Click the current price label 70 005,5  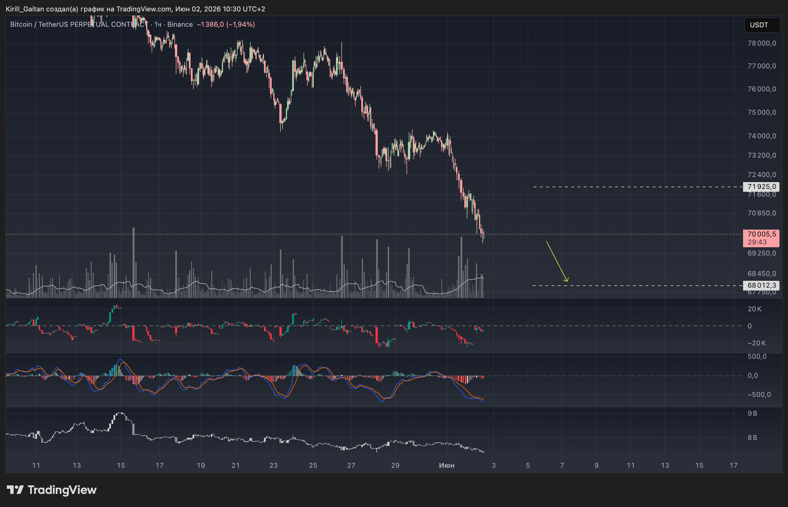[762, 234]
